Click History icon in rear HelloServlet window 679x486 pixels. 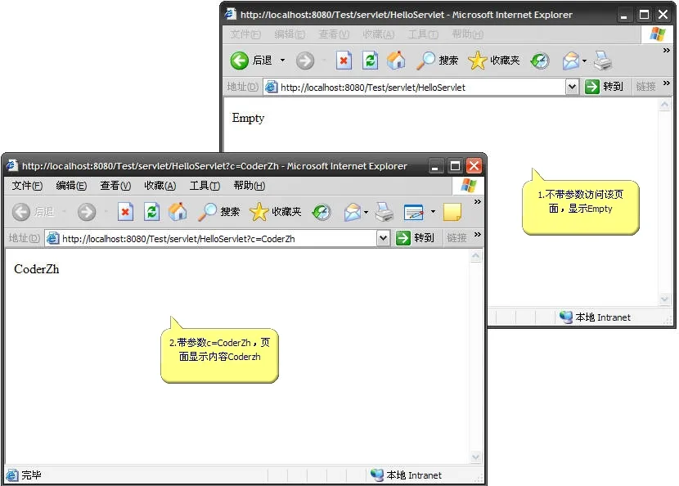click(x=540, y=61)
